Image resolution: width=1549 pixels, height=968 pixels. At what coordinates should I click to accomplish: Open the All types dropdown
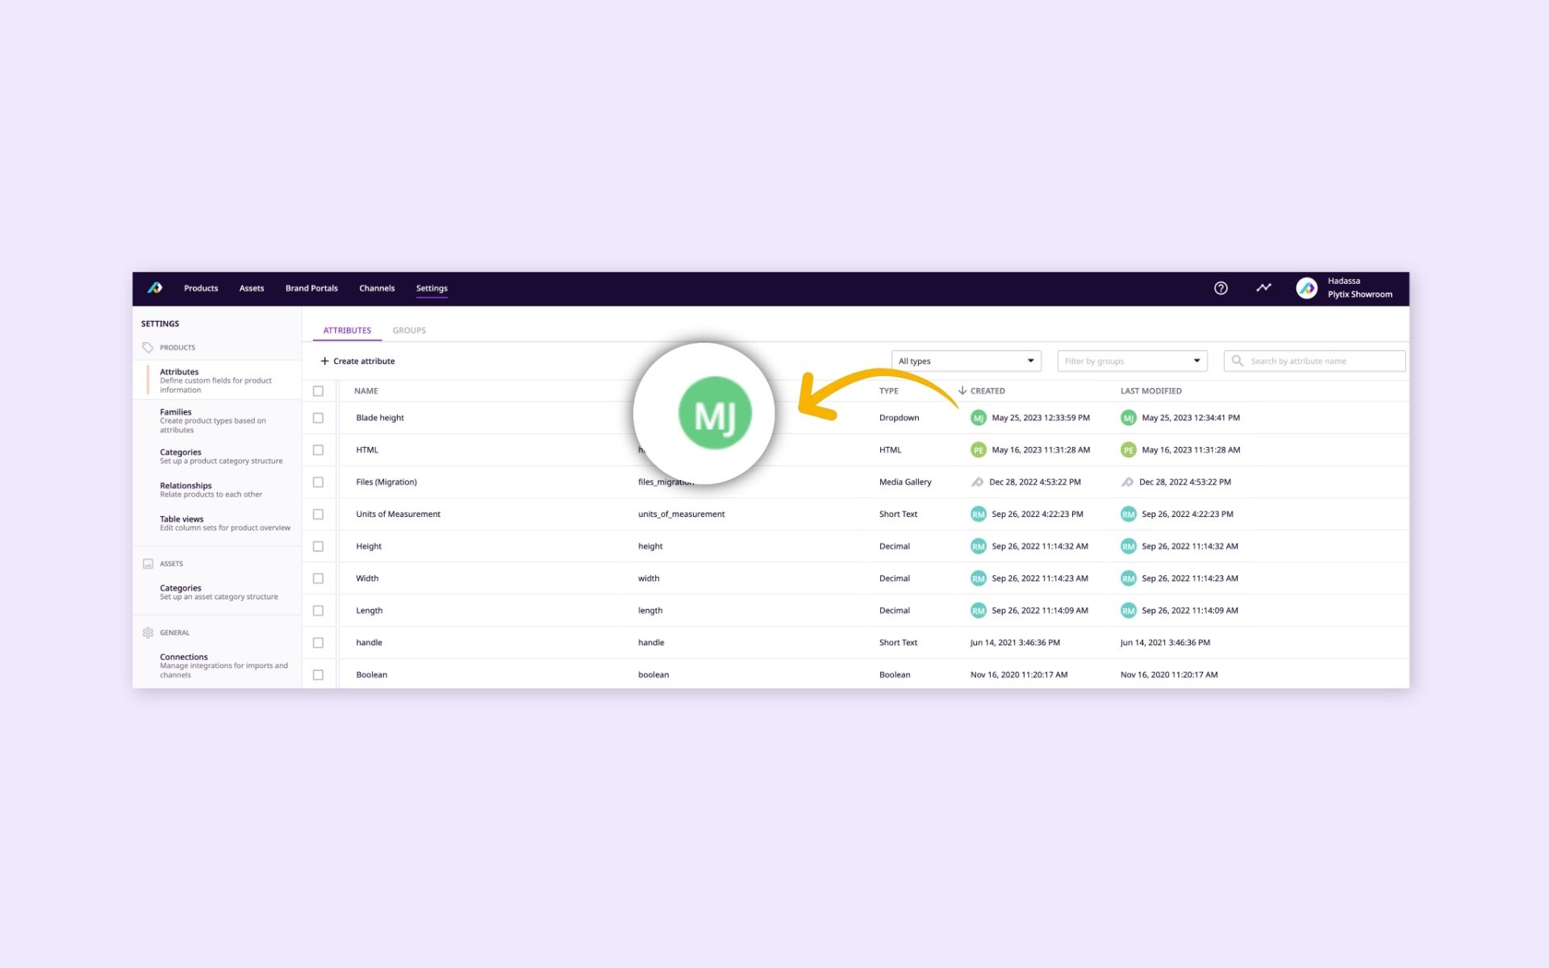[966, 361]
